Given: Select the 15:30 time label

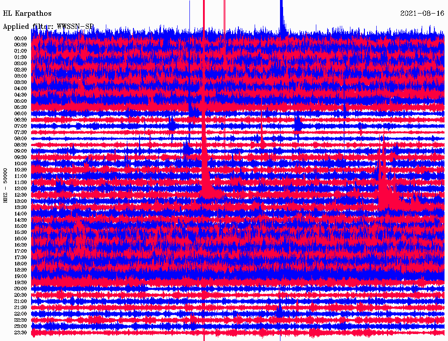Looking at the screenshot, I should [21, 233].
